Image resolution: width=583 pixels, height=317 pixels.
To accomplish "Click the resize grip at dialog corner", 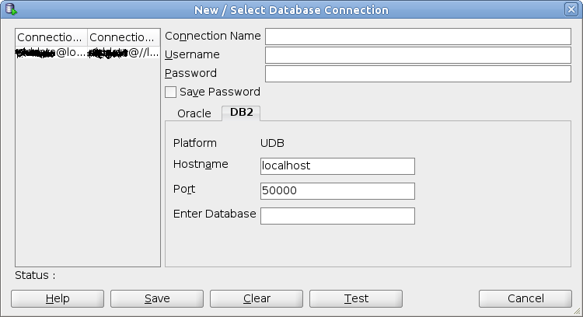I will (x=577, y=312).
